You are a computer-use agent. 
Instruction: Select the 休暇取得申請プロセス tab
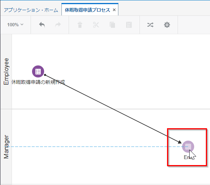coord(87,10)
